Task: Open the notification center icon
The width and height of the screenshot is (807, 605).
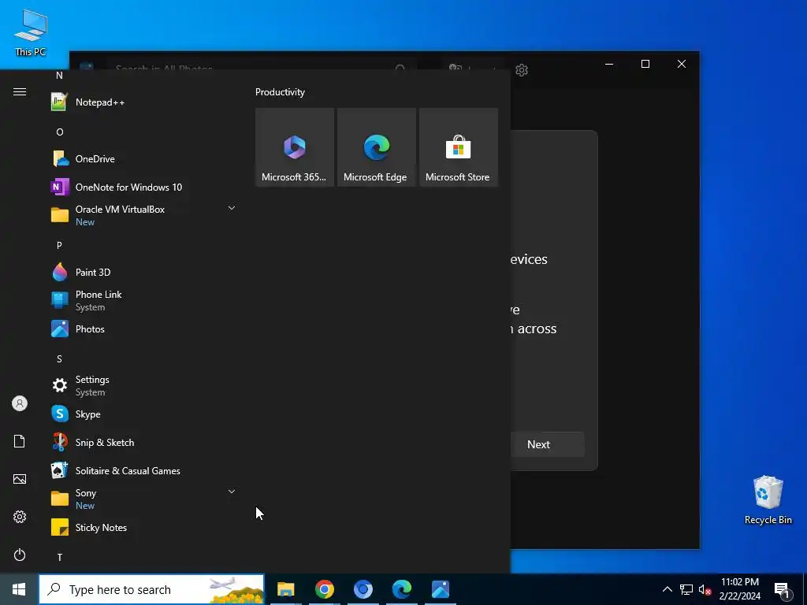Action: pyautogui.click(x=783, y=590)
